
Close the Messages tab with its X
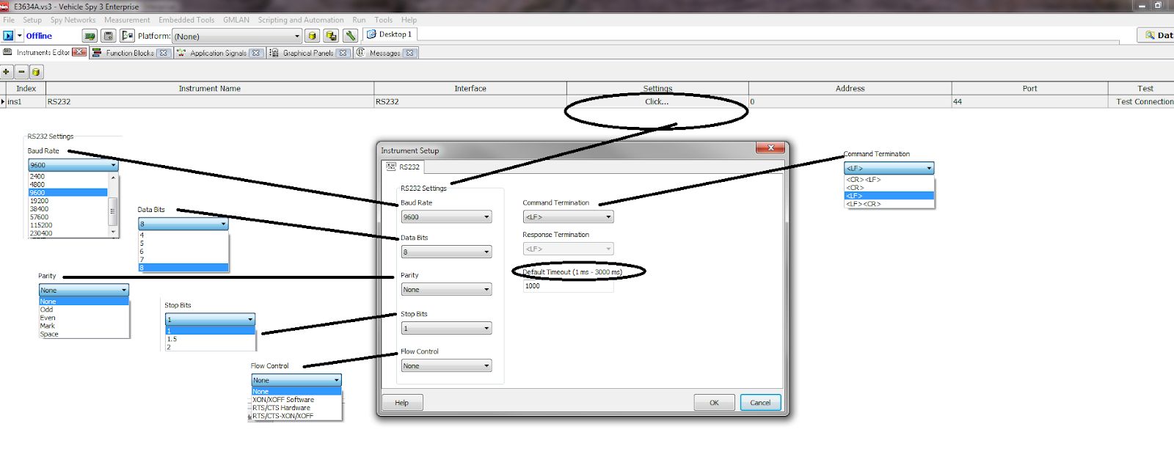click(409, 53)
